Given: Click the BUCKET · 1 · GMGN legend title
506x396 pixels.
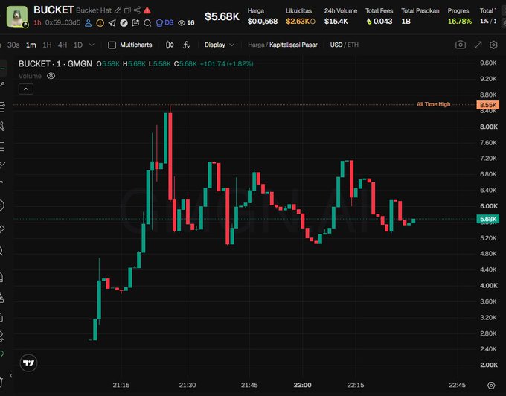Looking at the screenshot, I should click(x=55, y=63).
